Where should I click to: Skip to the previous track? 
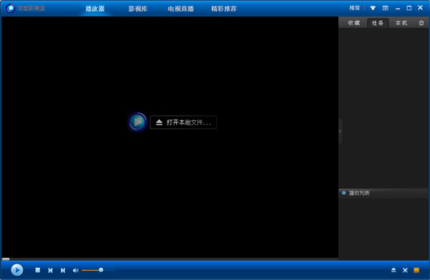pyautogui.click(x=50, y=271)
